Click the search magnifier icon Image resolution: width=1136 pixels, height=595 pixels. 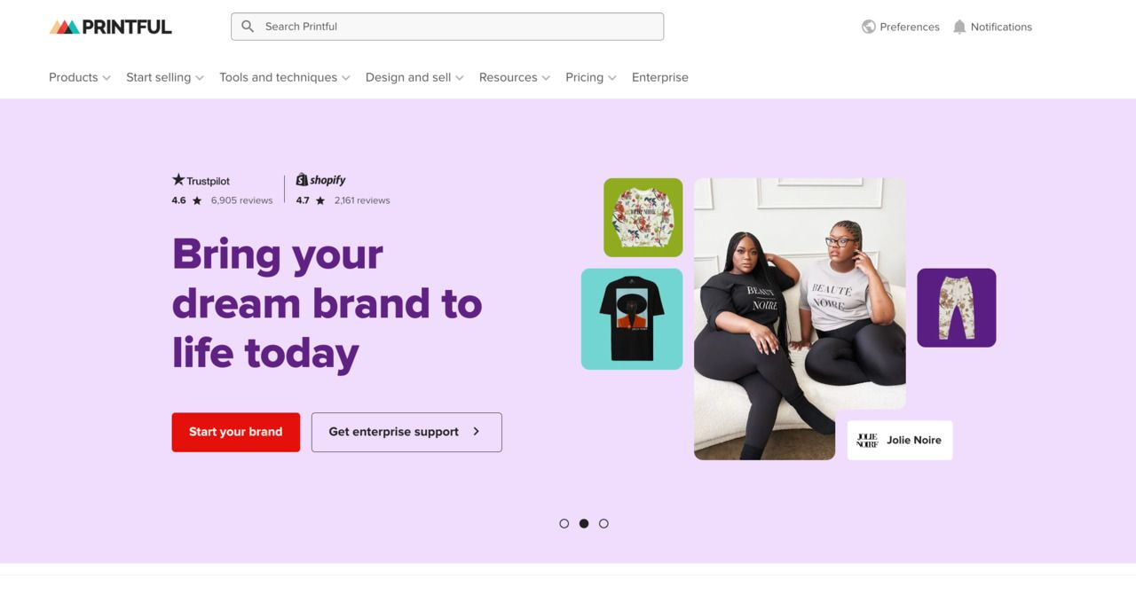click(248, 27)
